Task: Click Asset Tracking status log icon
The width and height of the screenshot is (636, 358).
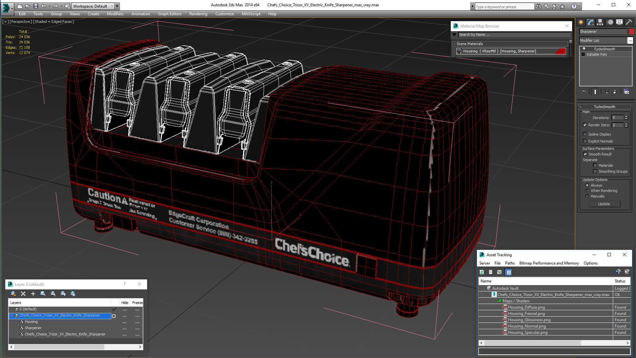Action: click(x=491, y=272)
